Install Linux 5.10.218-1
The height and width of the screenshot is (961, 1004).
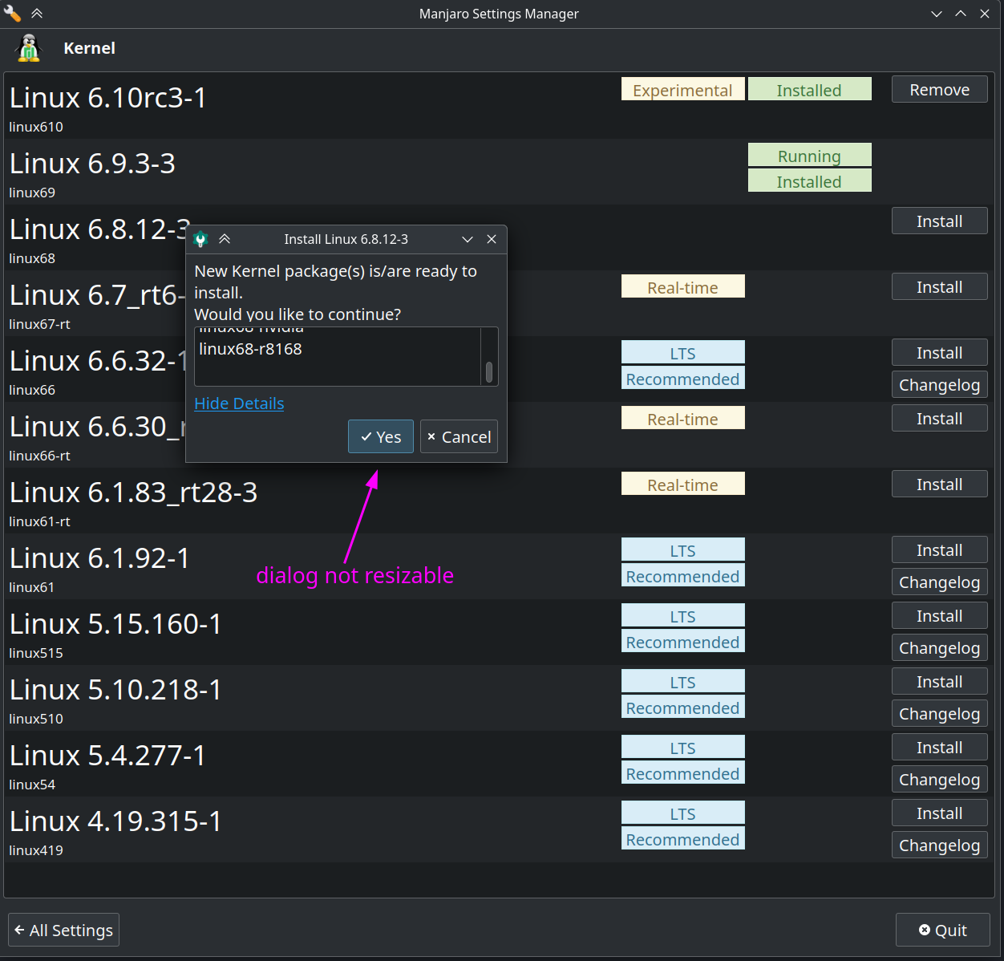[940, 682]
